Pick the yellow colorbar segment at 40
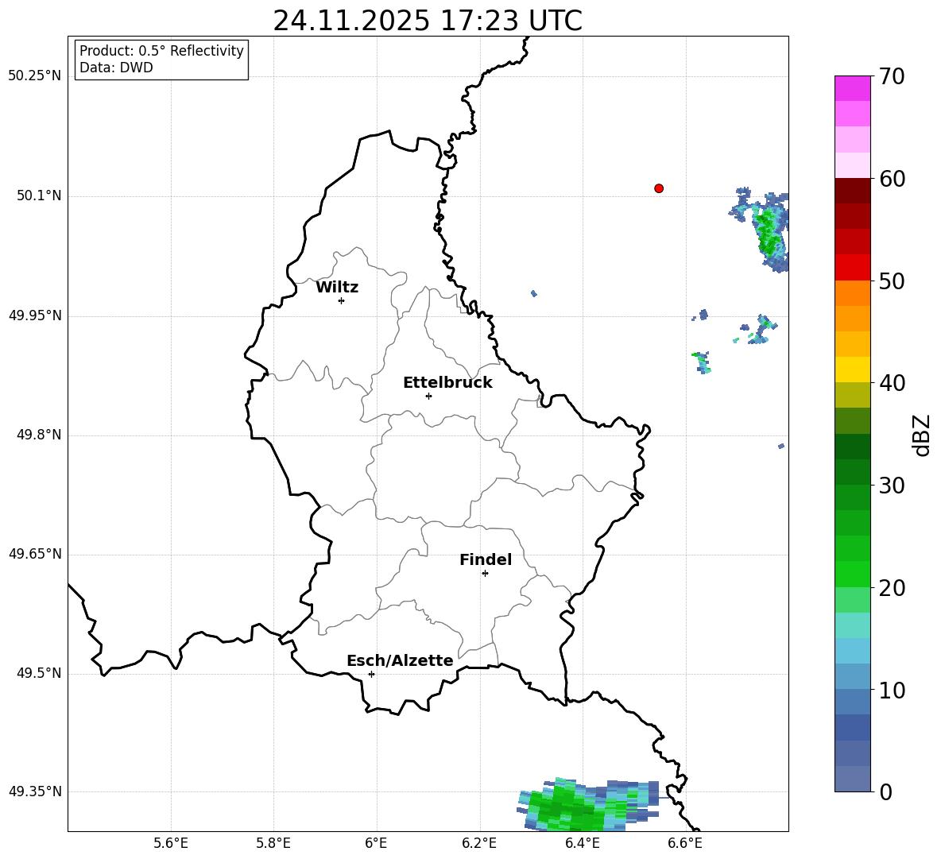The height and width of the screenshot is (859, 941). click(x=852, y=370)
